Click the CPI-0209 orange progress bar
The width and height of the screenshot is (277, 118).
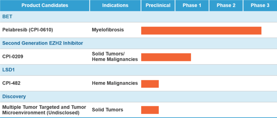pyautogui.click(x=166, y=57)
